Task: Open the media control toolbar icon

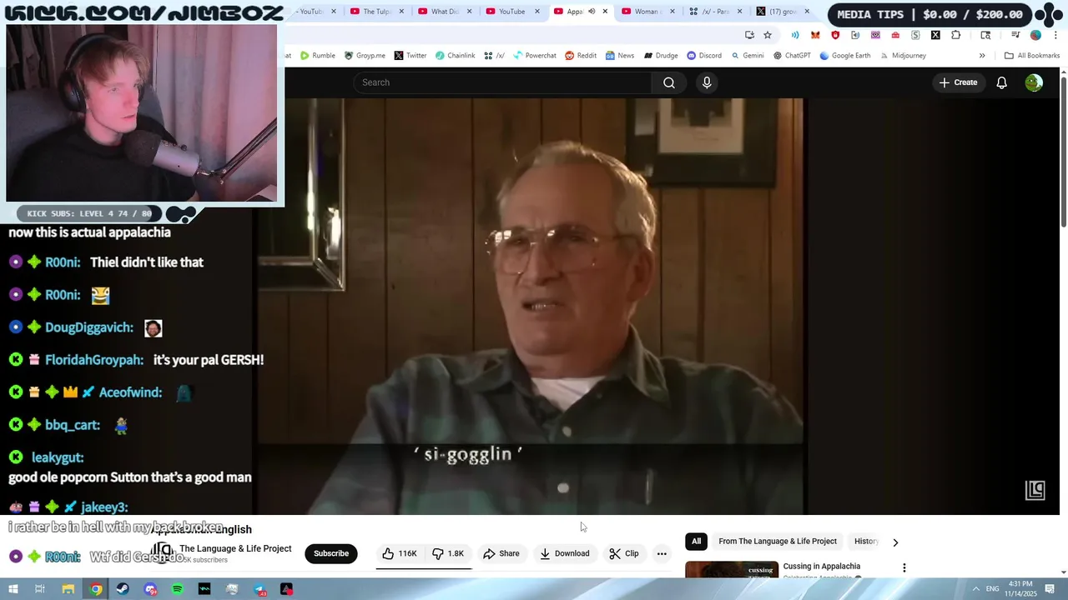Action: pyautogui.click(x=1015, y=35)
